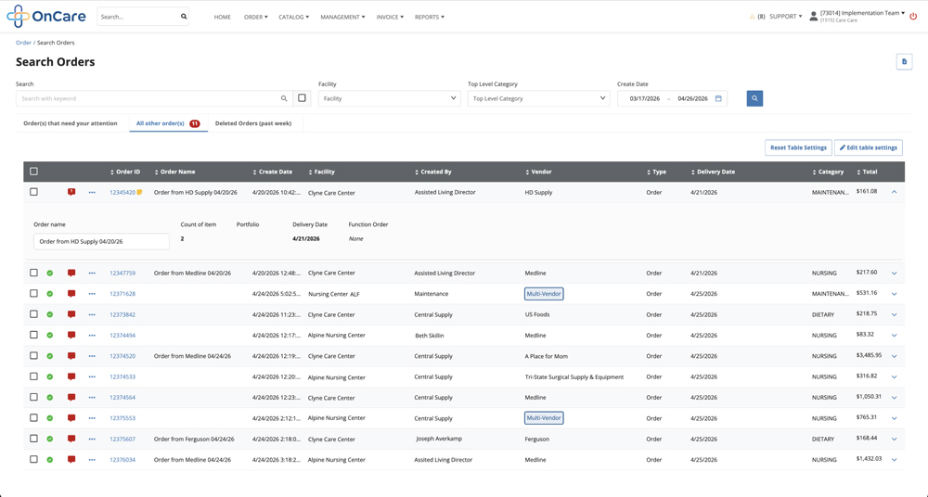
Task: Click the export document icon
Action: tap(904, 61)
